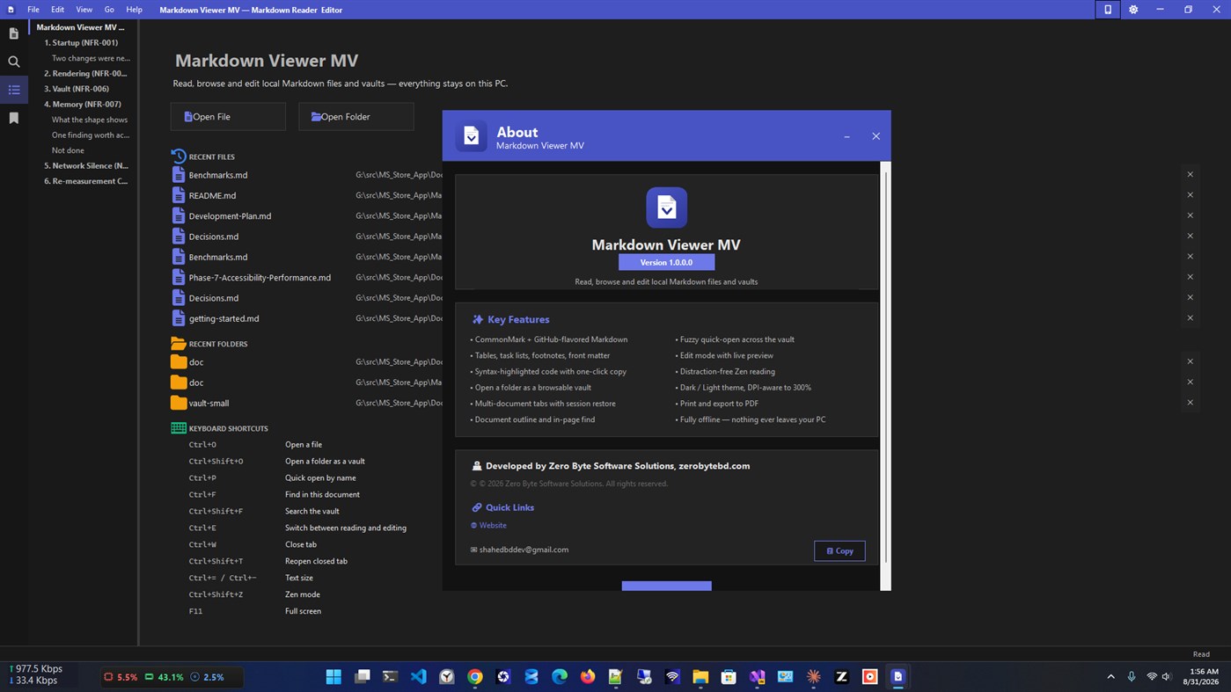Click the shahedbddev@gmail.com email address
Screen dimensions: 1231x692
524,550
